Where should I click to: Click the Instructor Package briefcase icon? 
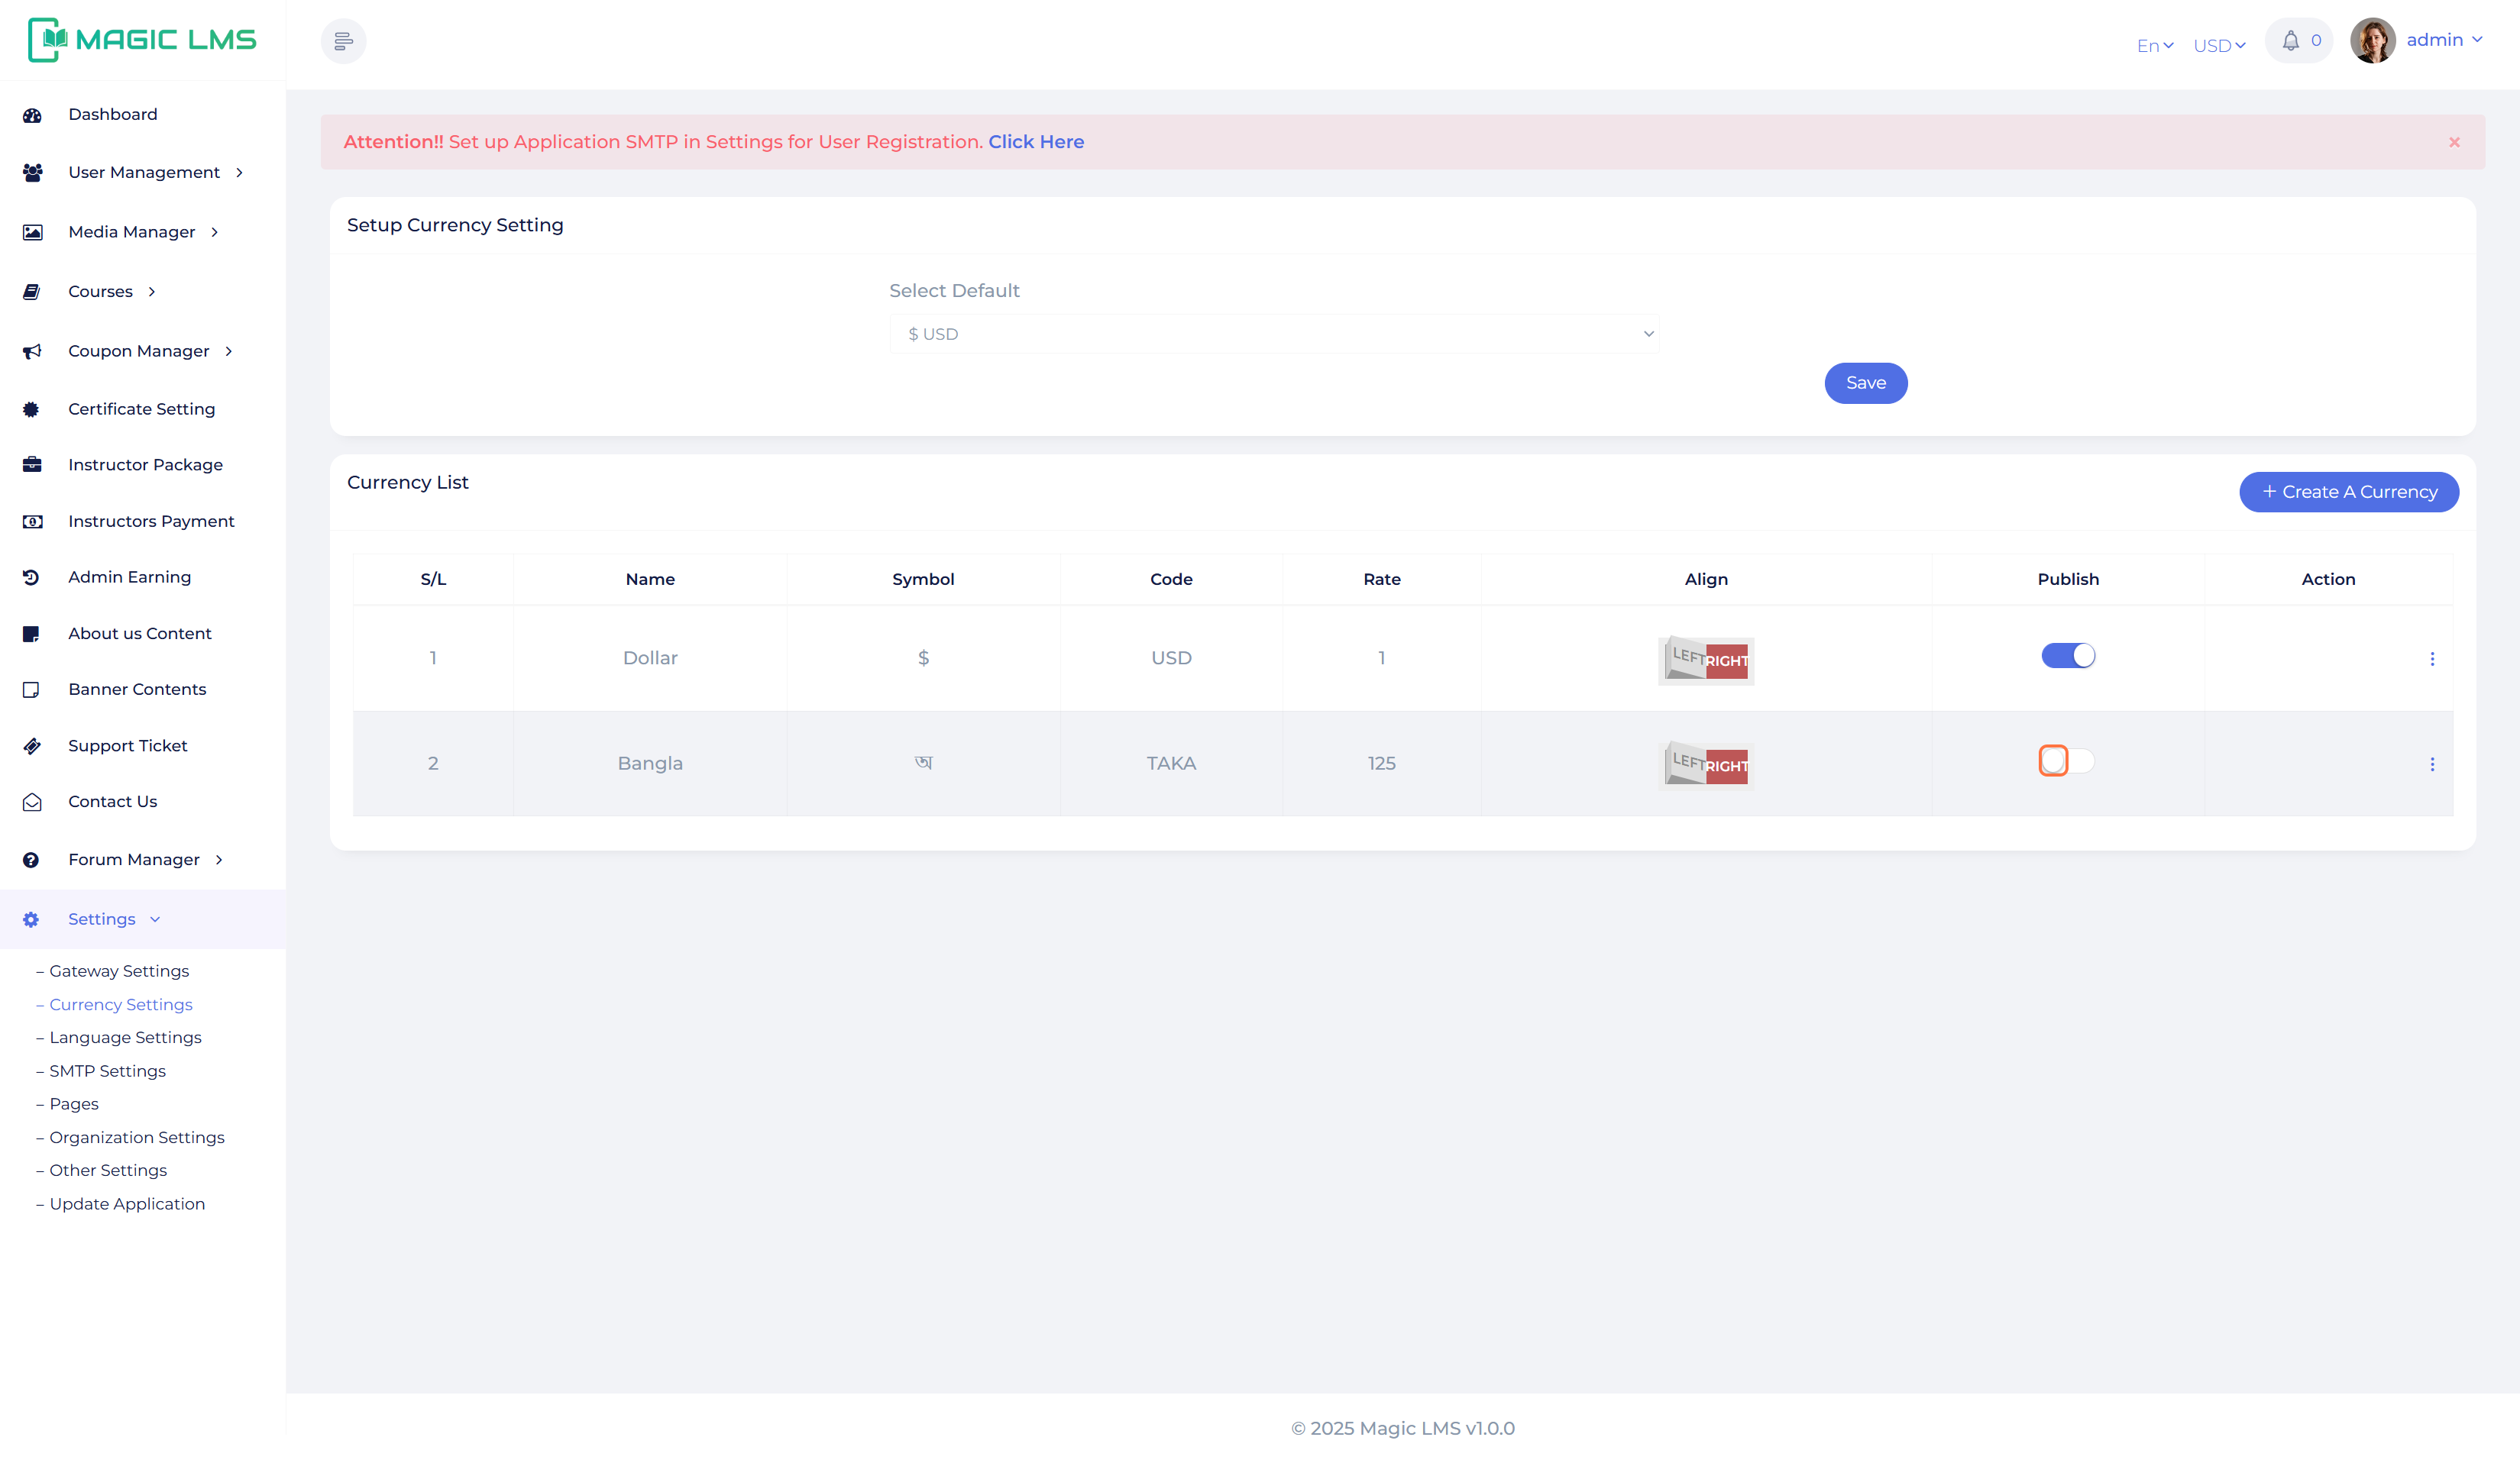pos(32,465)
